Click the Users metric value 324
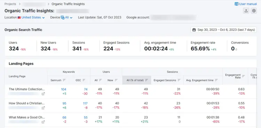 pos(14,49)
